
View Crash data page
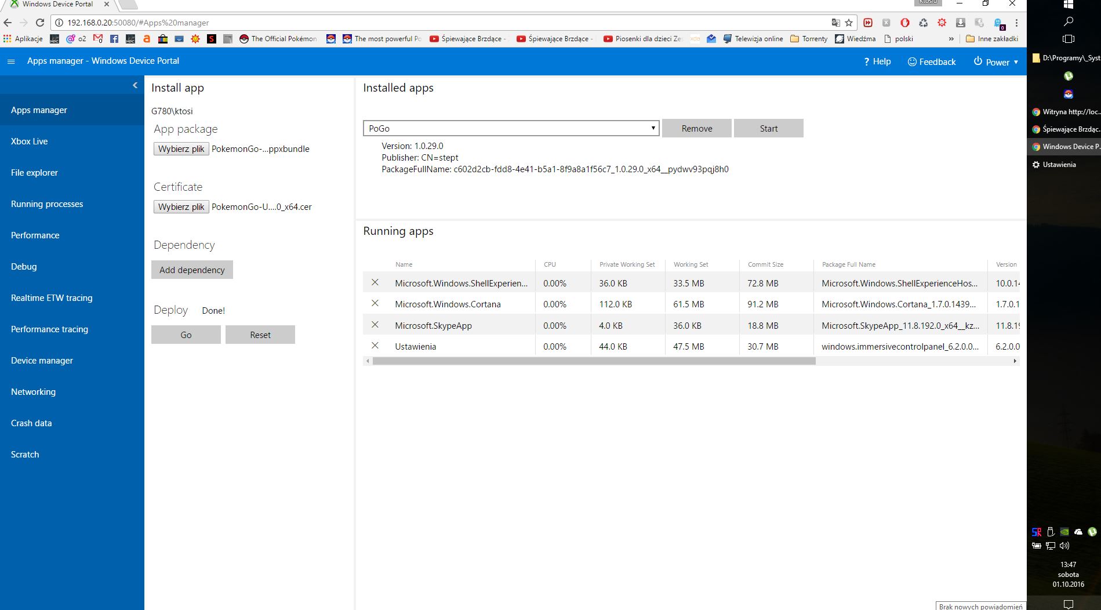coord(72,423)
